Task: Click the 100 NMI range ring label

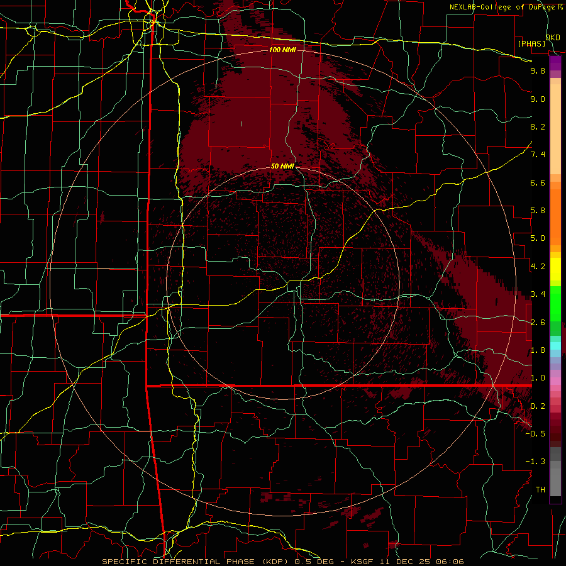Action: (282, 50)
